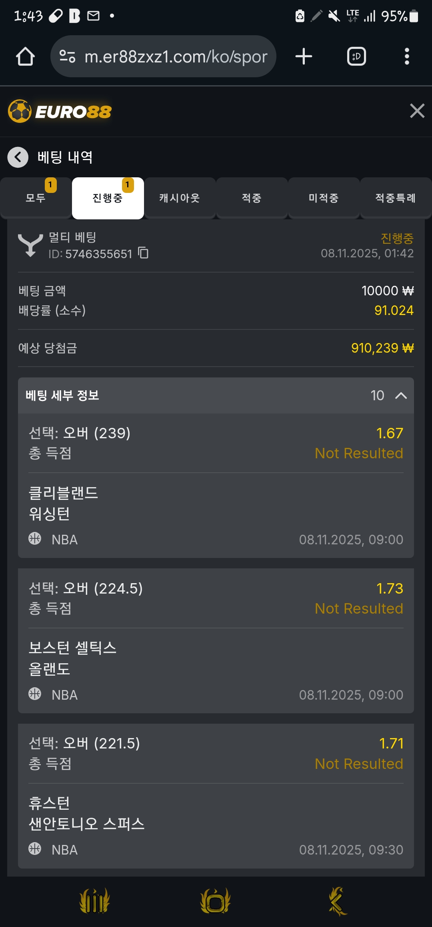Select the 진행중 tab
Viewport: 432px width, 927px height.
[108, 198]
